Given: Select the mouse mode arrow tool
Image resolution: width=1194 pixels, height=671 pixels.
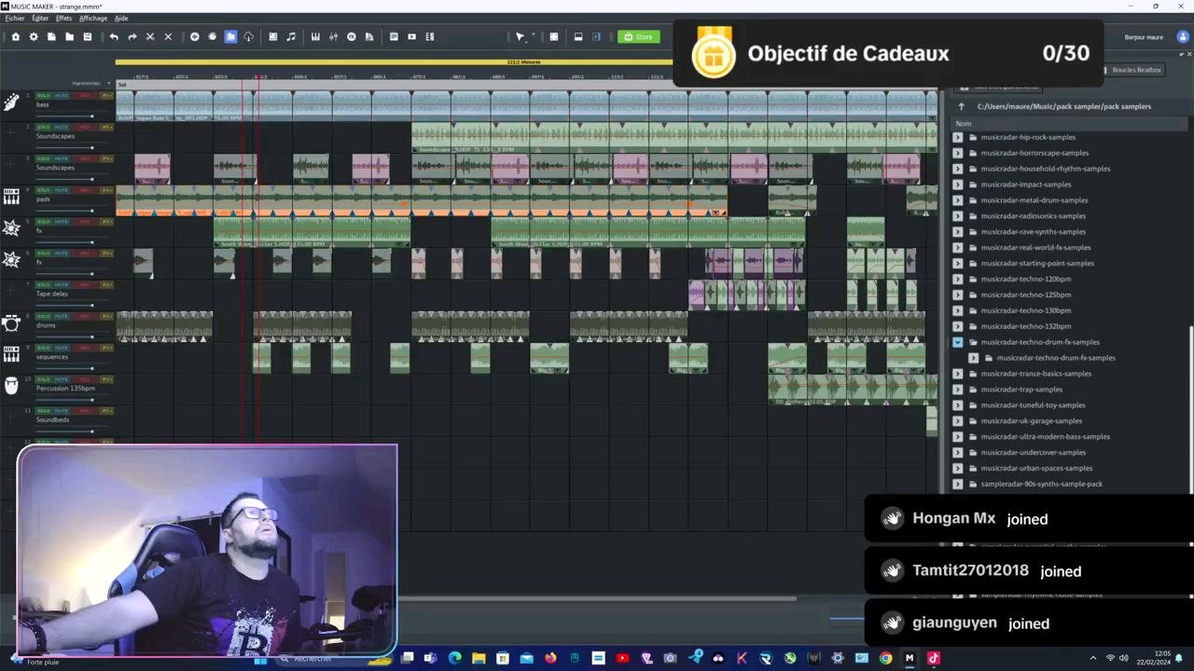Looking at the screenshot, I should click(521, 36).
